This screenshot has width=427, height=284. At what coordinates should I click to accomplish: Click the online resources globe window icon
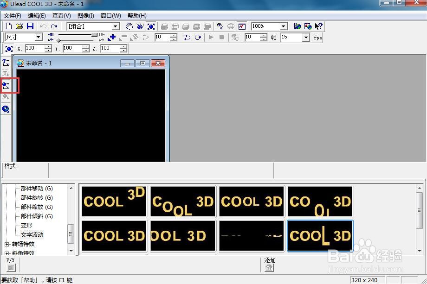tap(308, 26)
